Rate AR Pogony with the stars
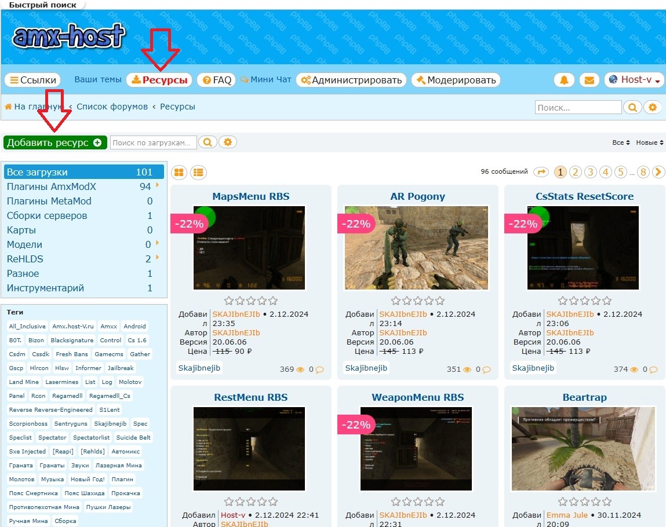The height and width of the screenshot is (527, 666). (417, 301)
